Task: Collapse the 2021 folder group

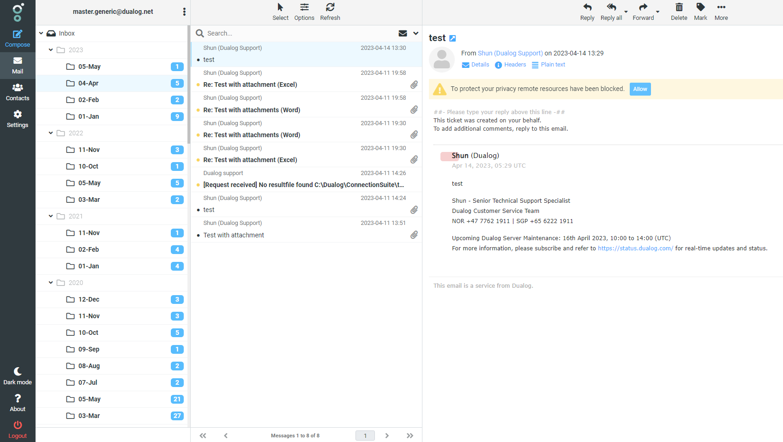Action: (x=51, y=216)
